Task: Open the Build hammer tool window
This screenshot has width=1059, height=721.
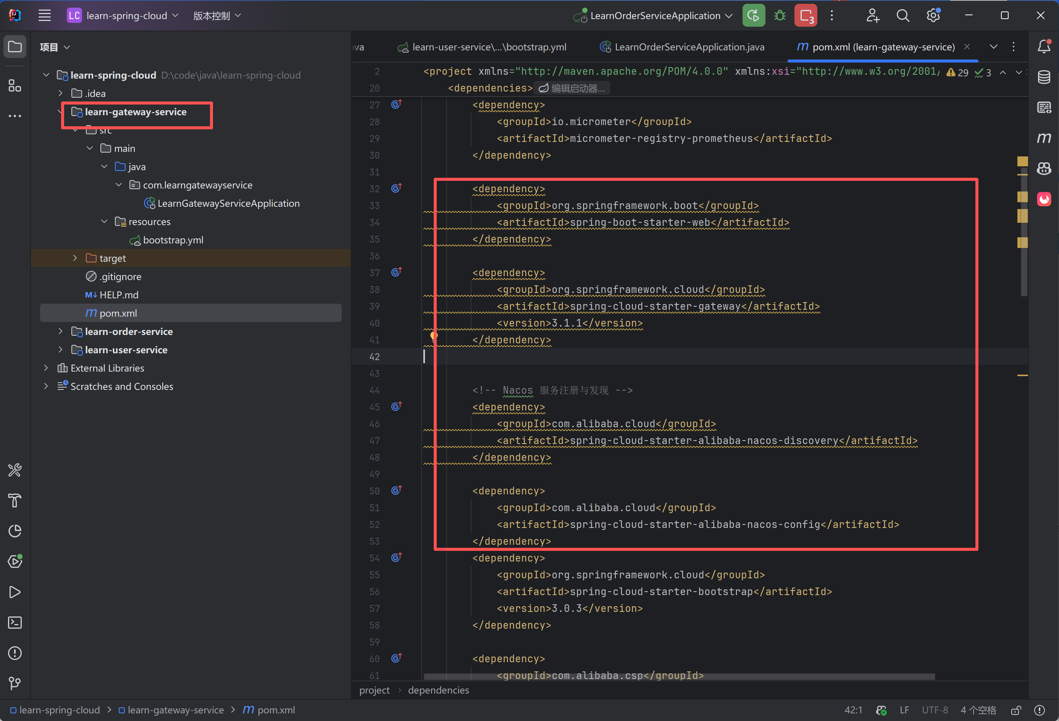Action: click(15, 501)
